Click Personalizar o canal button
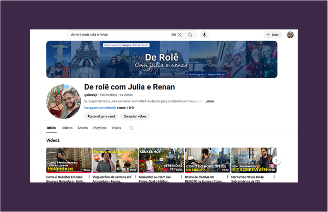 pyautogui.click(x=101, y=116)
